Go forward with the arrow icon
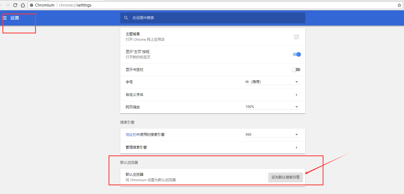The width and height of the screenshot is (404, 194). pos(8,5)
